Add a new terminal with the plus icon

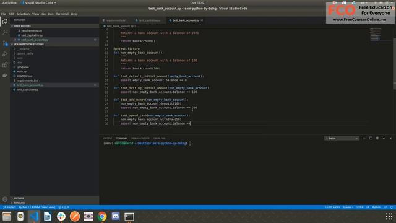pos(364,138)
